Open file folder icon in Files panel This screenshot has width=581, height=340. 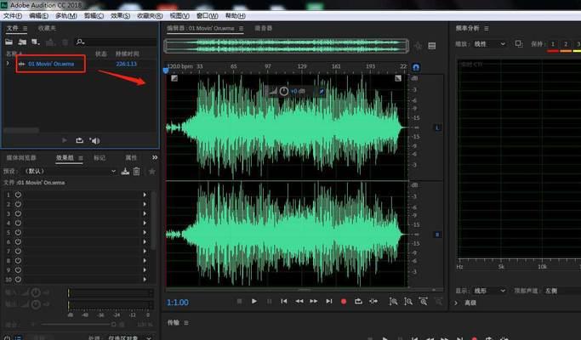point(9,42)
